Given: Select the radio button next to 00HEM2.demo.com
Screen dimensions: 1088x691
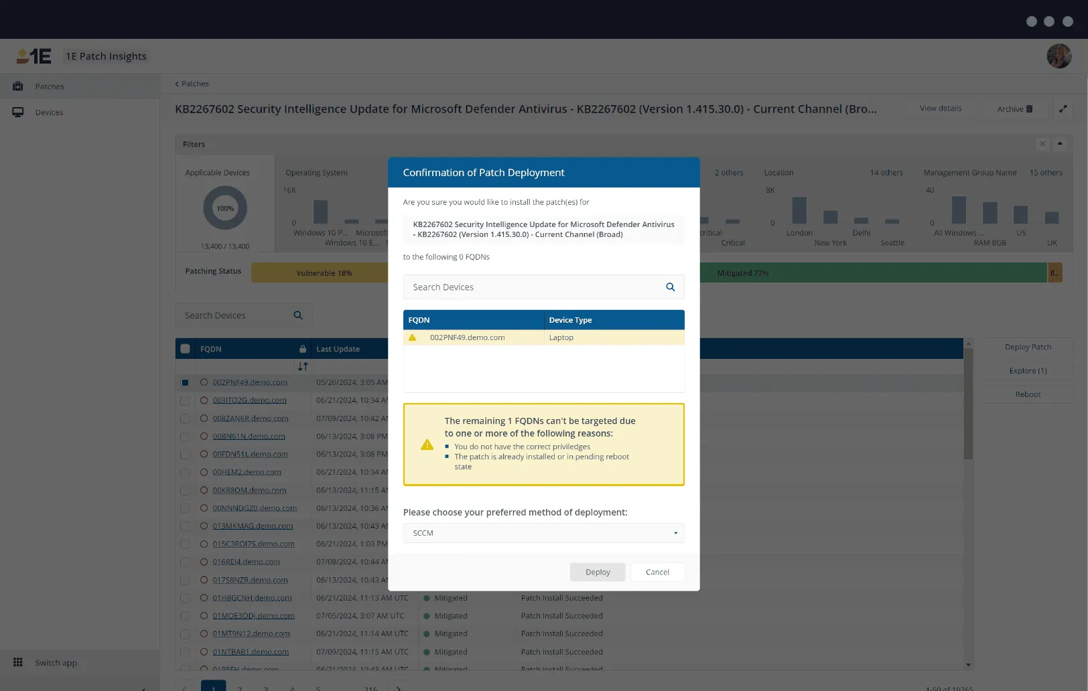Looking at the screenshot, I should coord(204,472).
